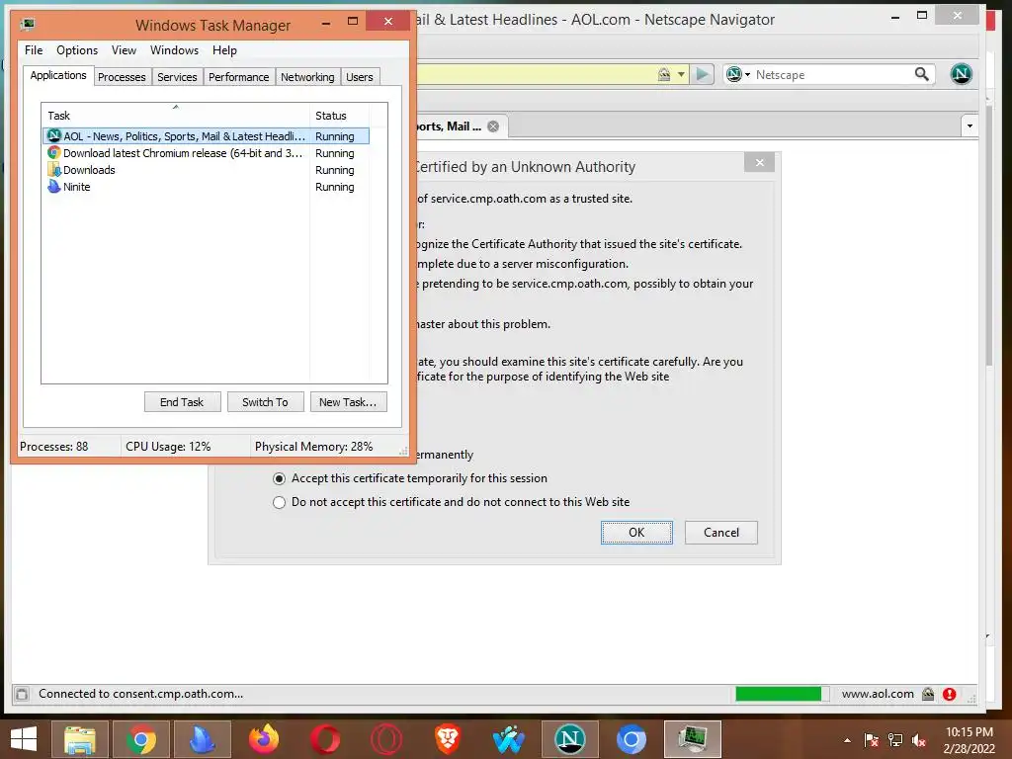
Task: Click the red warning icon in the status bar
Action: (949, 695)
